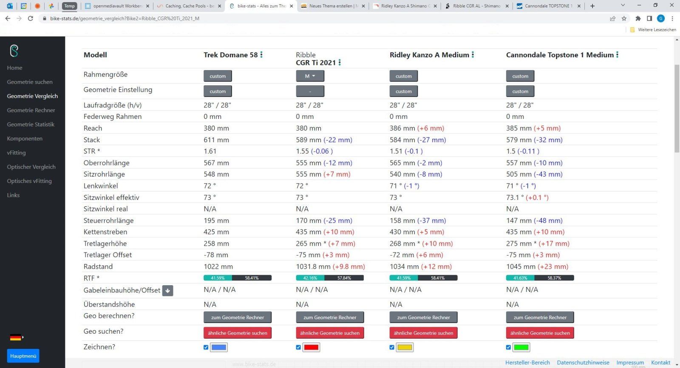Reload the page with the browser refresh icon
This screenshot has width=680, height=368.
pyautogui.click(x=31, y=18)
